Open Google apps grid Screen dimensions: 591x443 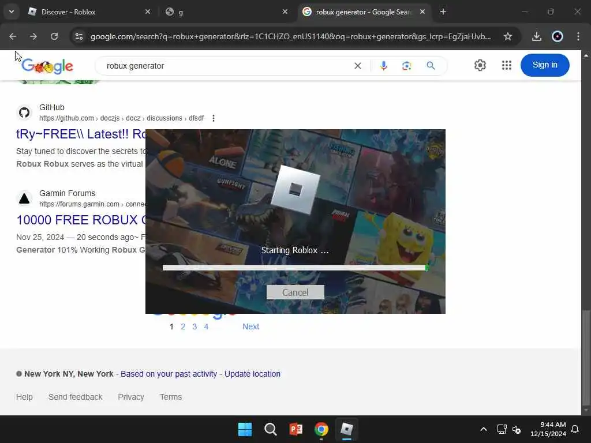click(507, 65)
